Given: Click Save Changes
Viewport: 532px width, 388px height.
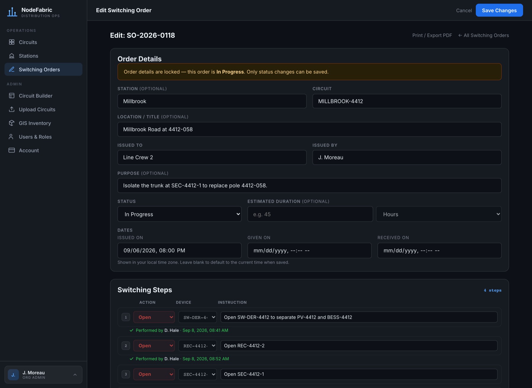Looking at the screenshot, I should 499,10.
